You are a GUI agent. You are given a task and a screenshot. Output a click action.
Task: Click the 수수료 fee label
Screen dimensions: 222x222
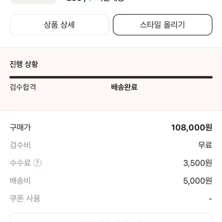(20, 163)
